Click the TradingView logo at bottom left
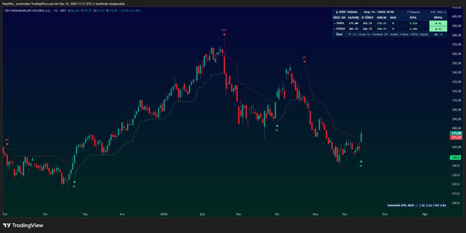The image size is (466, 233). tap(23, 226)
